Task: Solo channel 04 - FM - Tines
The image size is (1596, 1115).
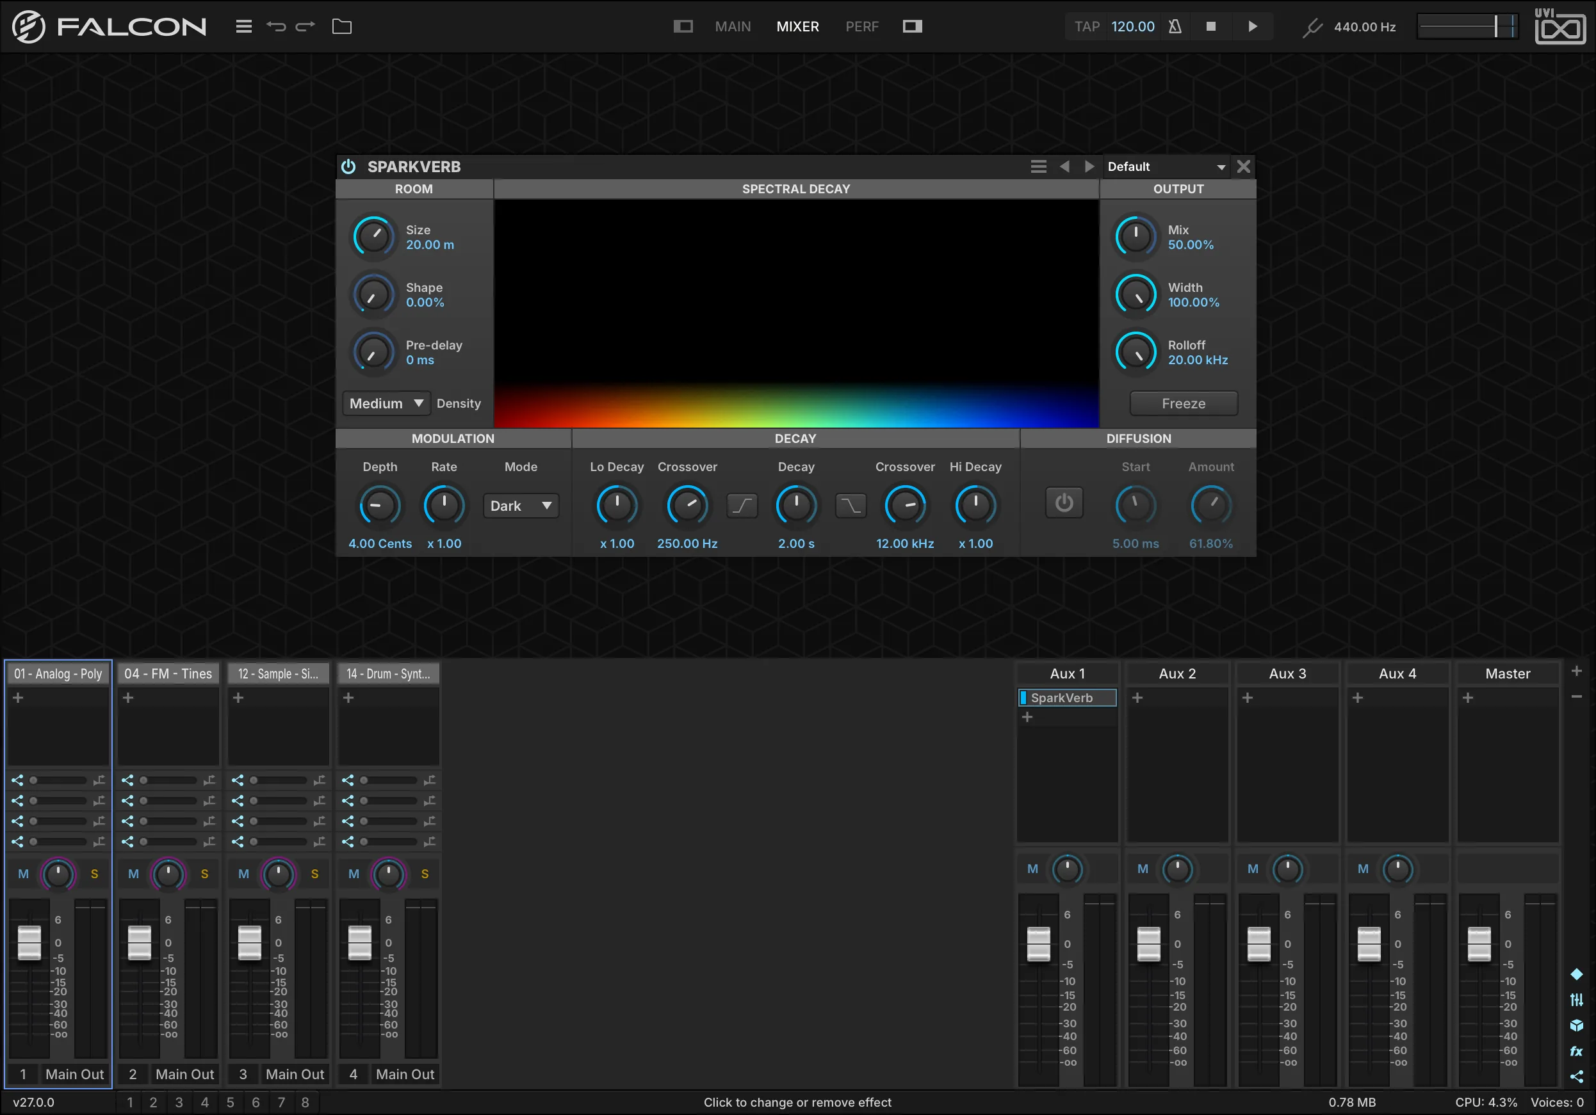Action: [x=204, y=874]
